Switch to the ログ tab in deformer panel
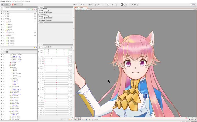Viewport: 197px width, 122px height. (8, 50)
